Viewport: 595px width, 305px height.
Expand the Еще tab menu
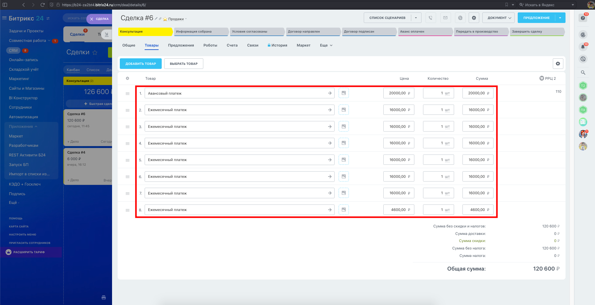tap(326, 45)
